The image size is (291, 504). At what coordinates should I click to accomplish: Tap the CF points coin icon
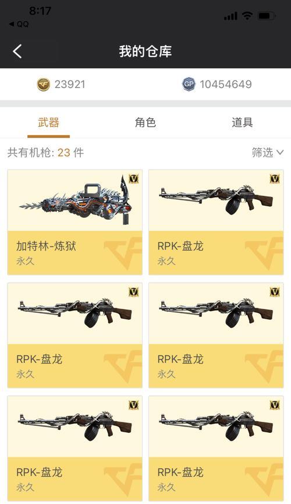(44, 84)
